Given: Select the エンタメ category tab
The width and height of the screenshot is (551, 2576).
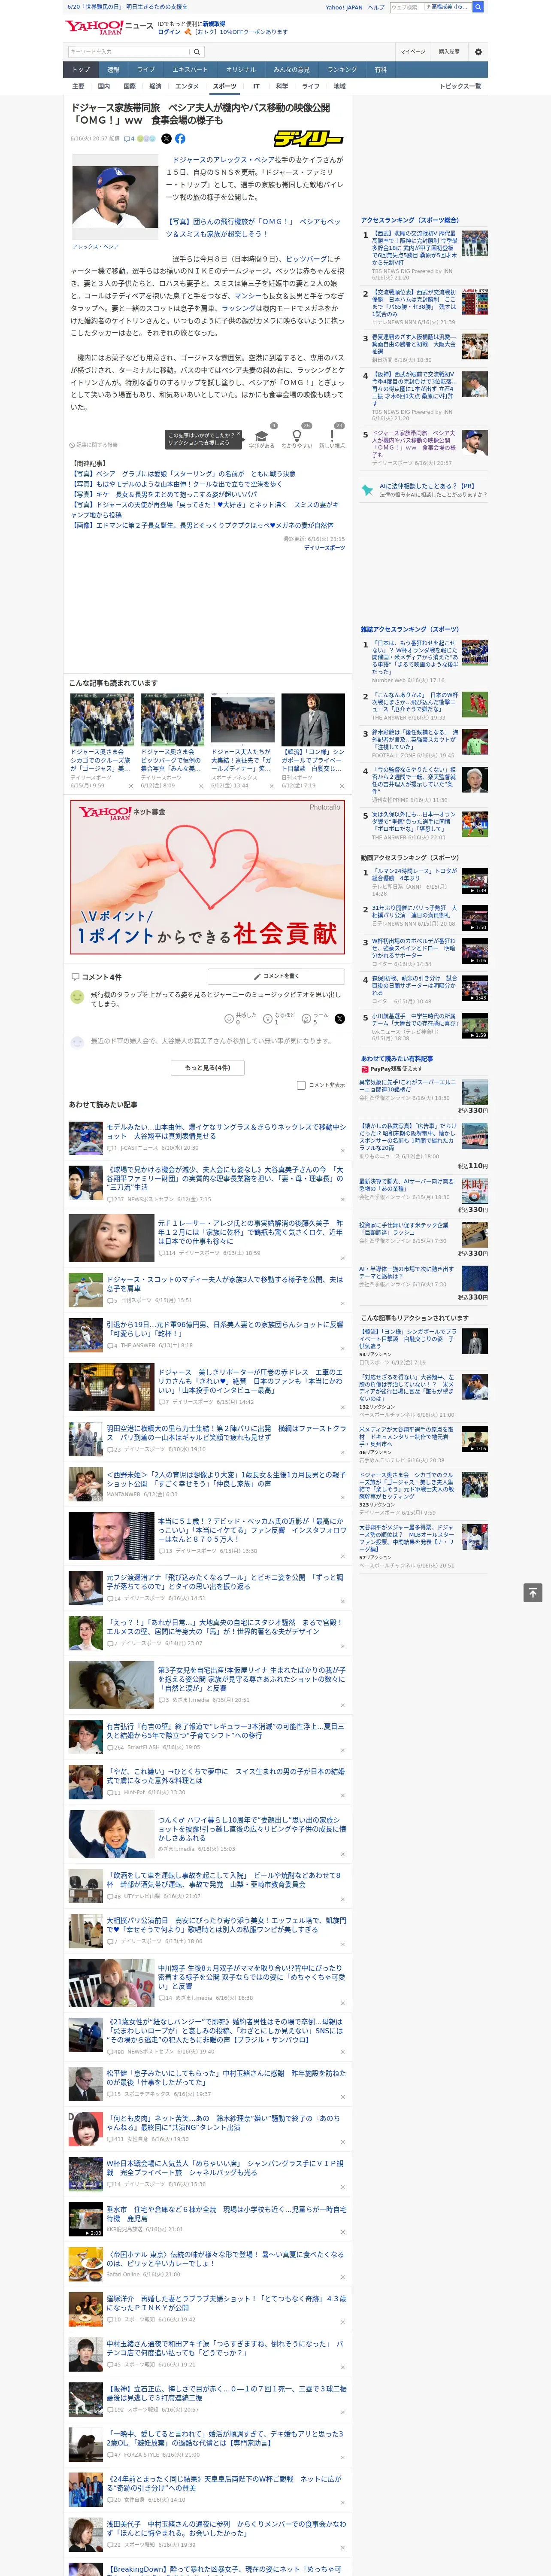Looking at the screenshot, I should pyautogui.click(x=187, y=86).
